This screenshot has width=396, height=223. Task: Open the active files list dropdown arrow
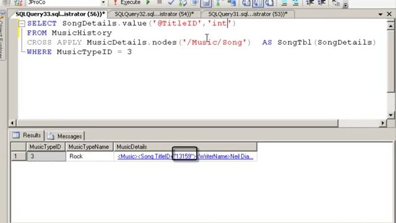381,14
